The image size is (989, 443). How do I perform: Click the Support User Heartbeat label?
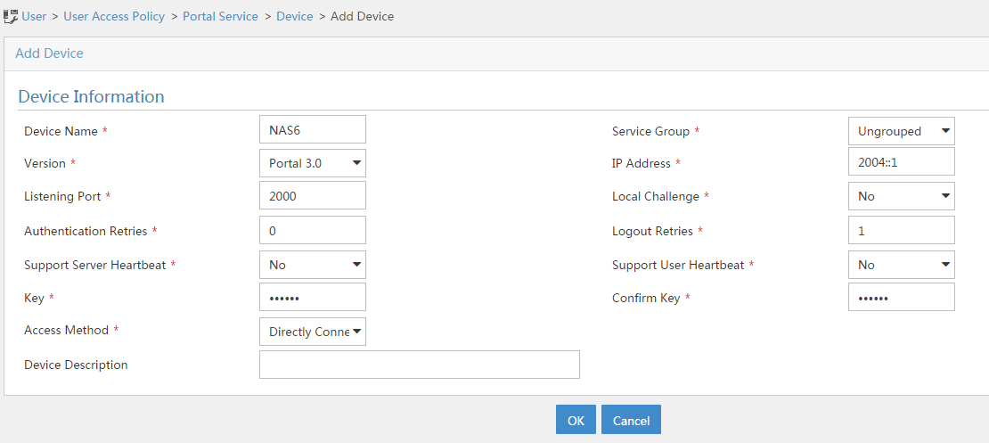[x=678, y=265]
